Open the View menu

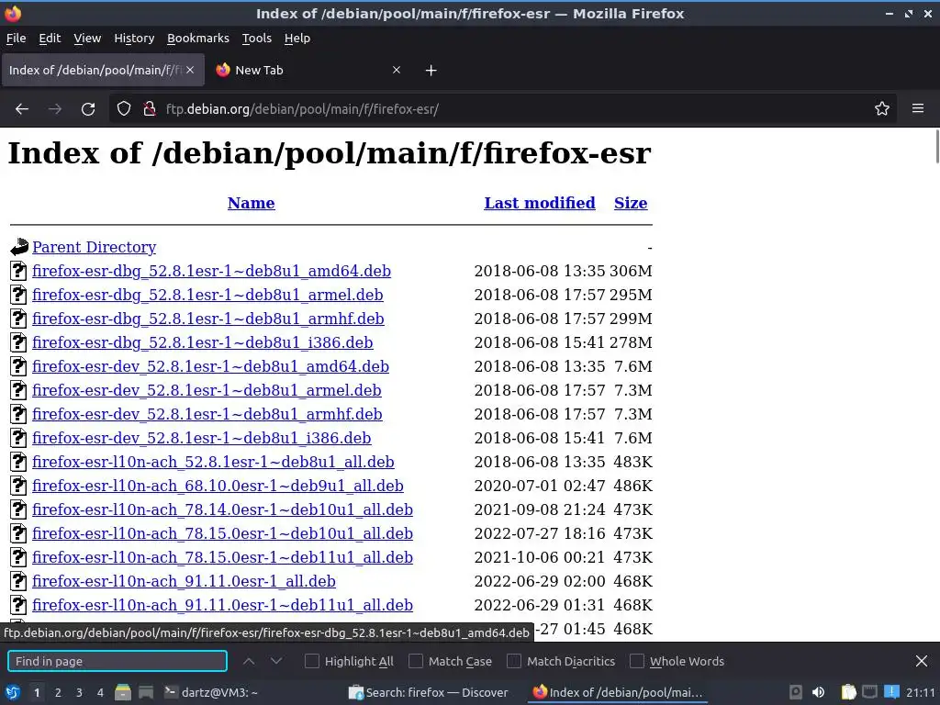point(87,38)
